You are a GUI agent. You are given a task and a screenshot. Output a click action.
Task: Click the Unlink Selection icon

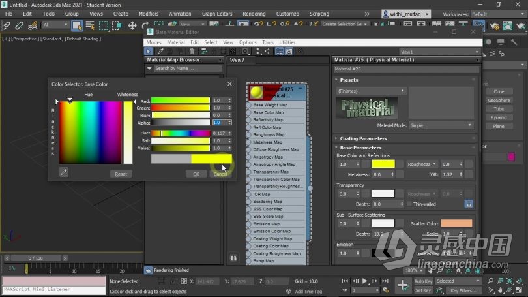(19, 25)
